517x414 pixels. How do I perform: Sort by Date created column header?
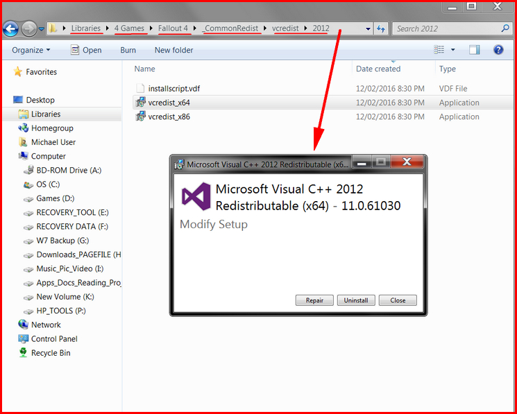pyautogui.click(x=378, y=69)
